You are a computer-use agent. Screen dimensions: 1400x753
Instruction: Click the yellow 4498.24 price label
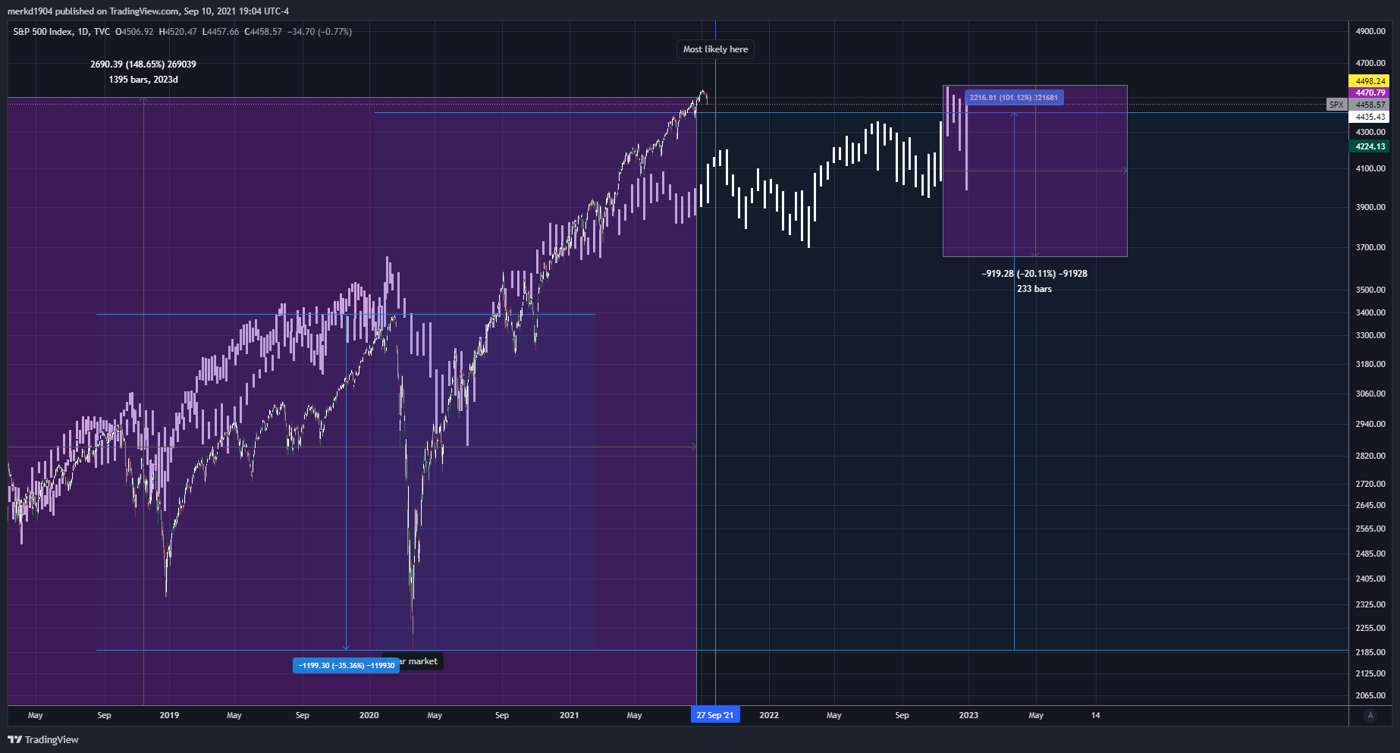click(x=1370, y=81)
